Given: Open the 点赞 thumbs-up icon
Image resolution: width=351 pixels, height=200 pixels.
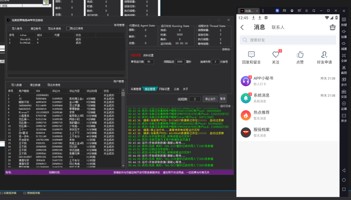Looking at the screenshot, I should pos(300,55).
